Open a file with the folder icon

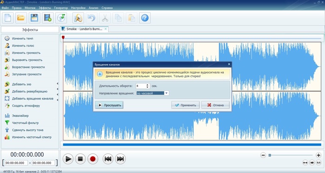pos(21,18)
